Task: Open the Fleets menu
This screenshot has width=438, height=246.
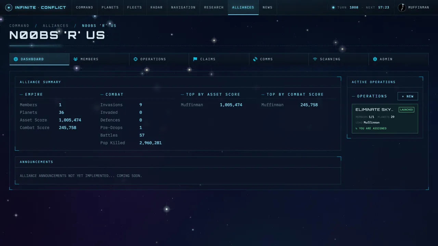Action: point(134,8)
